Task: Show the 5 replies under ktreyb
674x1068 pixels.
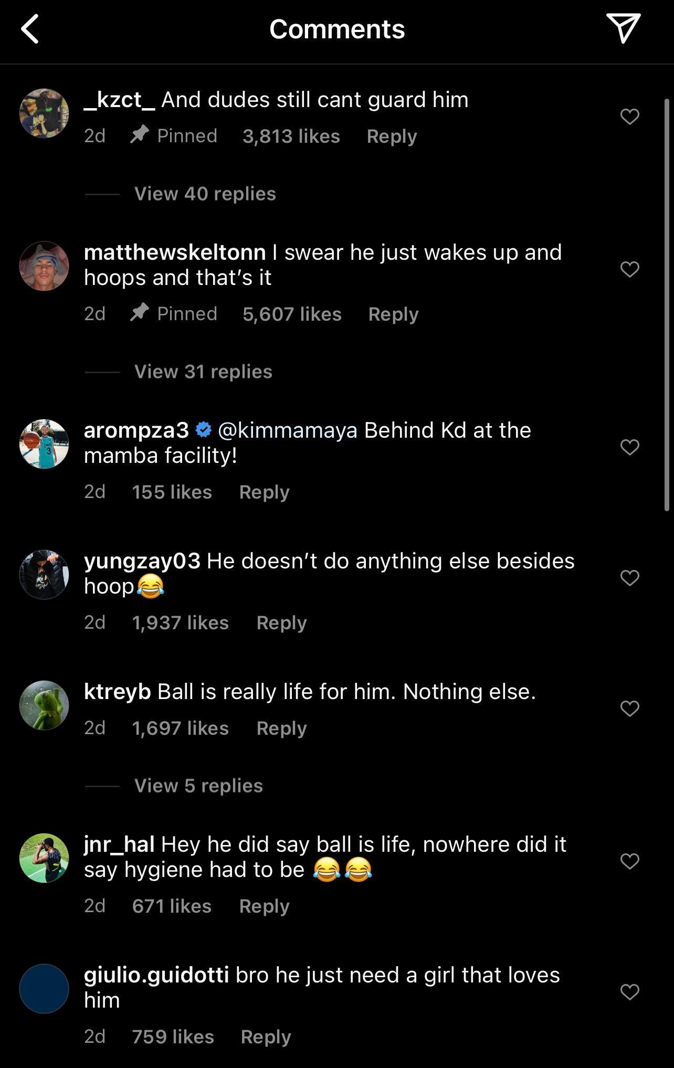Action: [198, 786]
